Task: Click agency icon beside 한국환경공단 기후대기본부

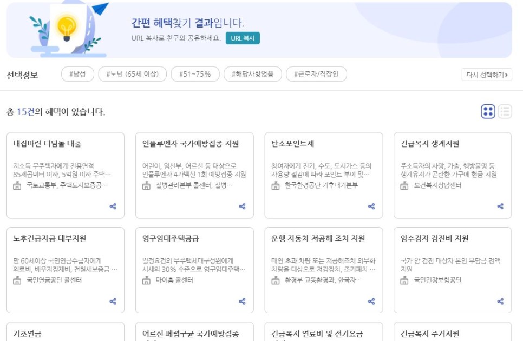Action: [276, 185]
